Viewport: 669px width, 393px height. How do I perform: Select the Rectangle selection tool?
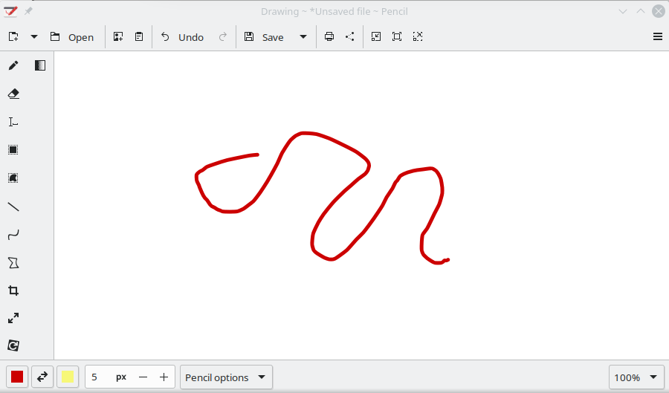pos(13,150)
